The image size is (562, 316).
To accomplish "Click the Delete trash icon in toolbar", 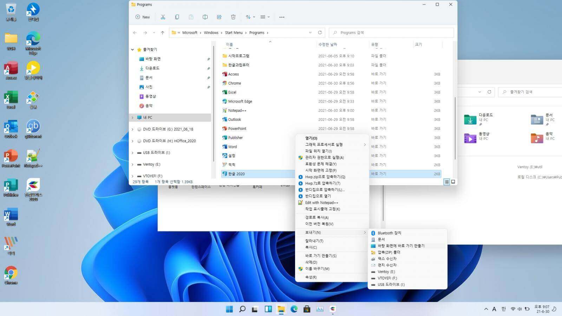I will (233, 17).
